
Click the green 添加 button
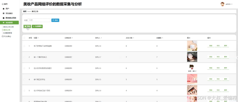click(x=27, y=26)
